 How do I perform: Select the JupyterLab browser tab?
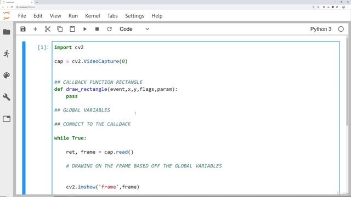click(x=18, y=2)
